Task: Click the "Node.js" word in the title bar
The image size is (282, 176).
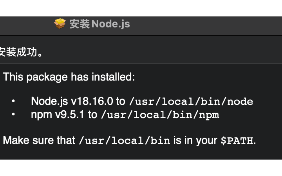Action: 110,24
